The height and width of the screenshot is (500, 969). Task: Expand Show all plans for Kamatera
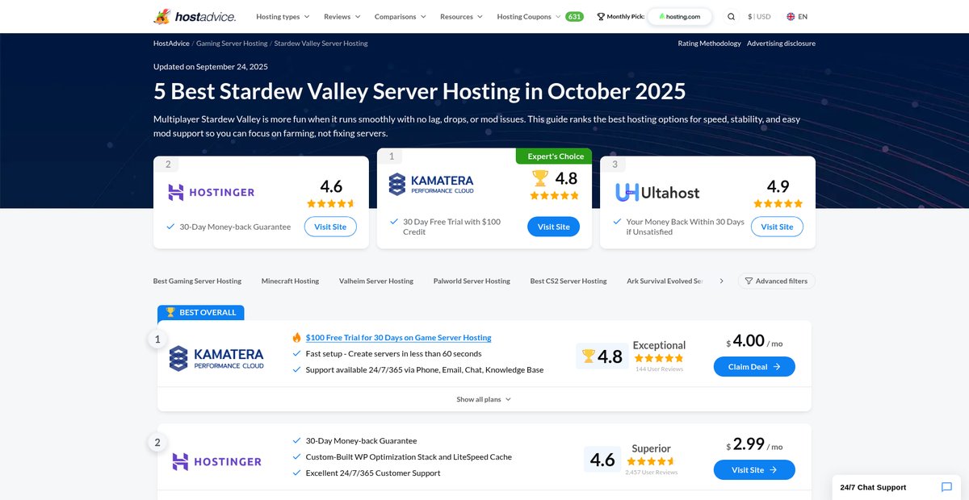coord(484,399)
